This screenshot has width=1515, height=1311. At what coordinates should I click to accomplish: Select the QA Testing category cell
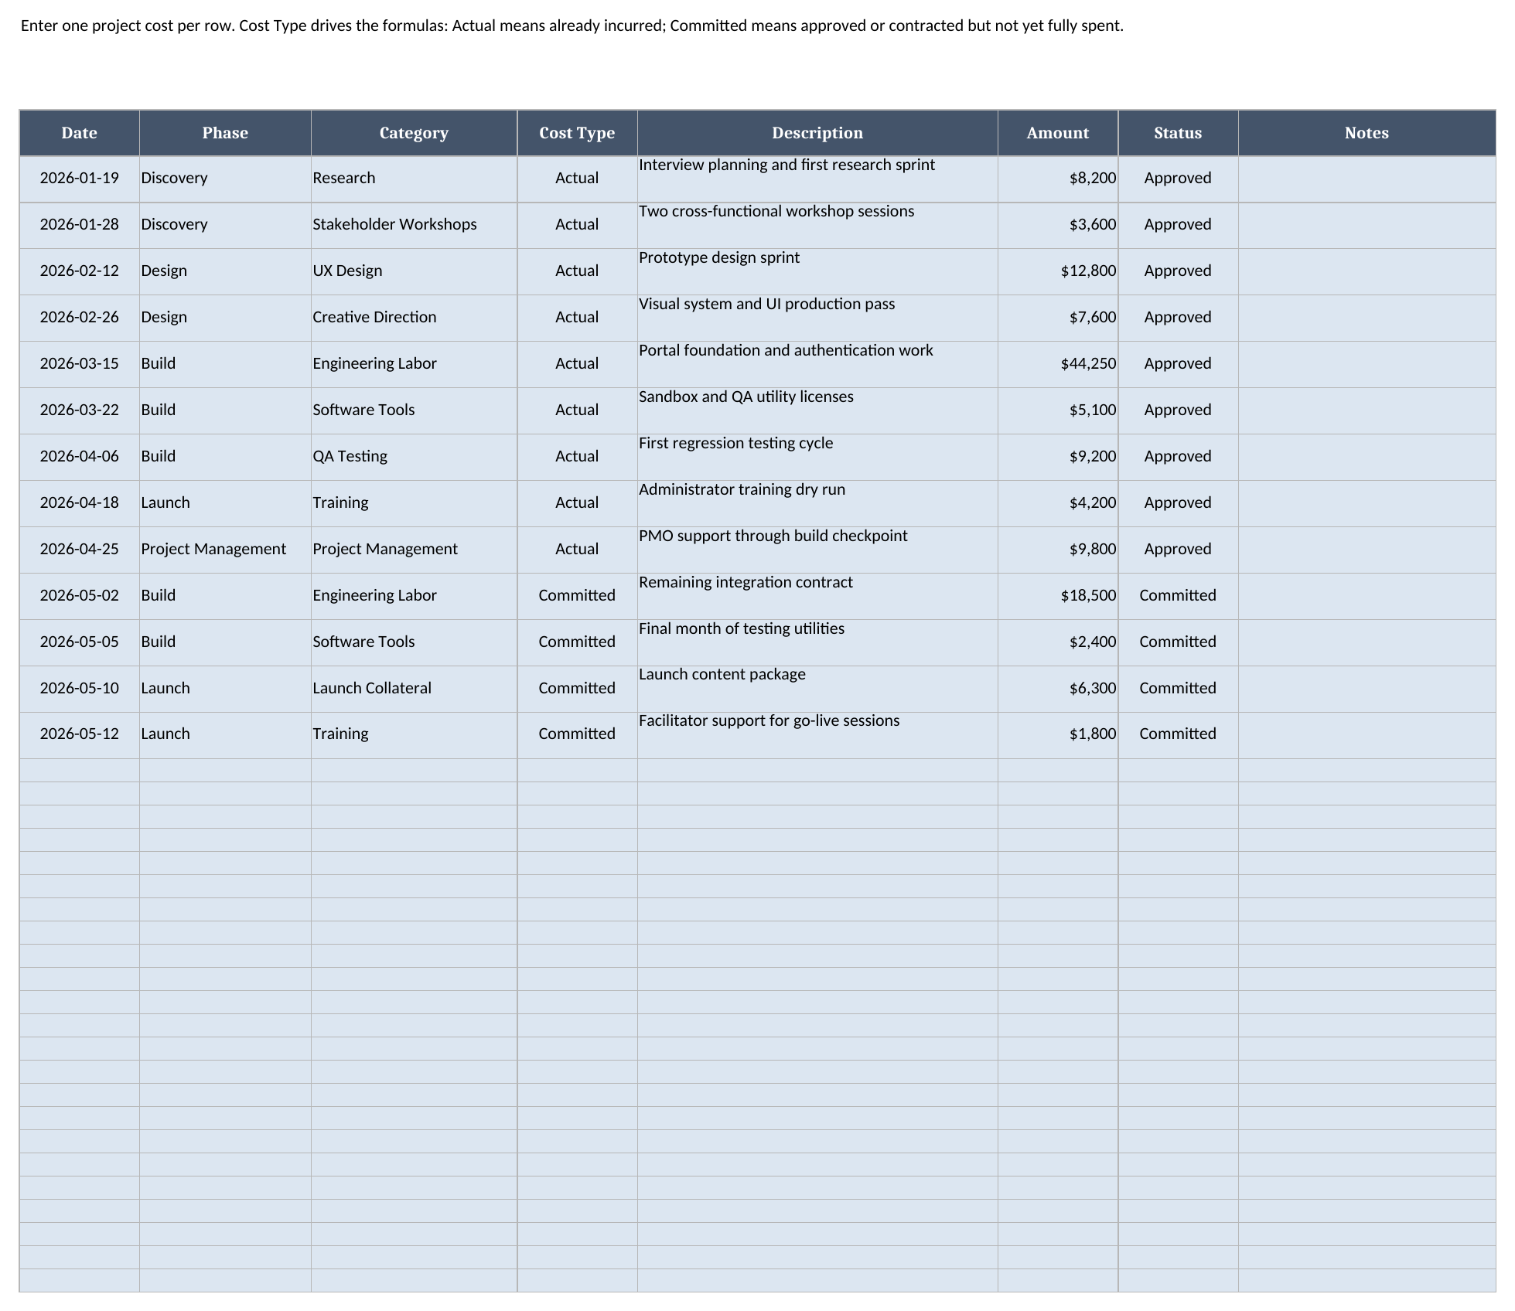(x=414, y=457)
